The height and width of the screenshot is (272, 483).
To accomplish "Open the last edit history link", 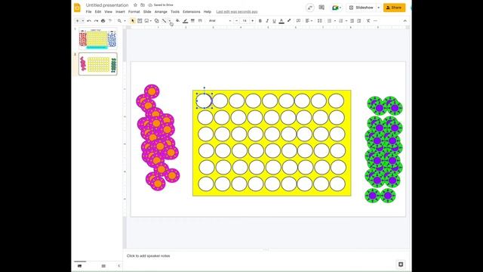I will pyautogui.click(x=237, y=12).
